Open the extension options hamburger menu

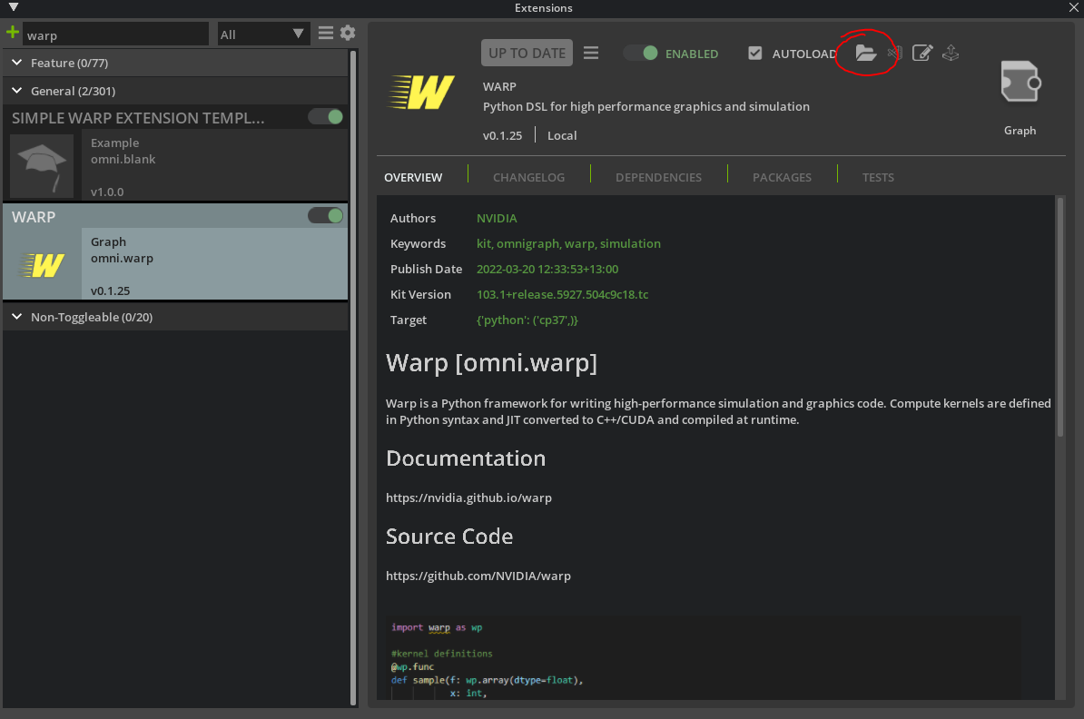(x=591, y=53)
